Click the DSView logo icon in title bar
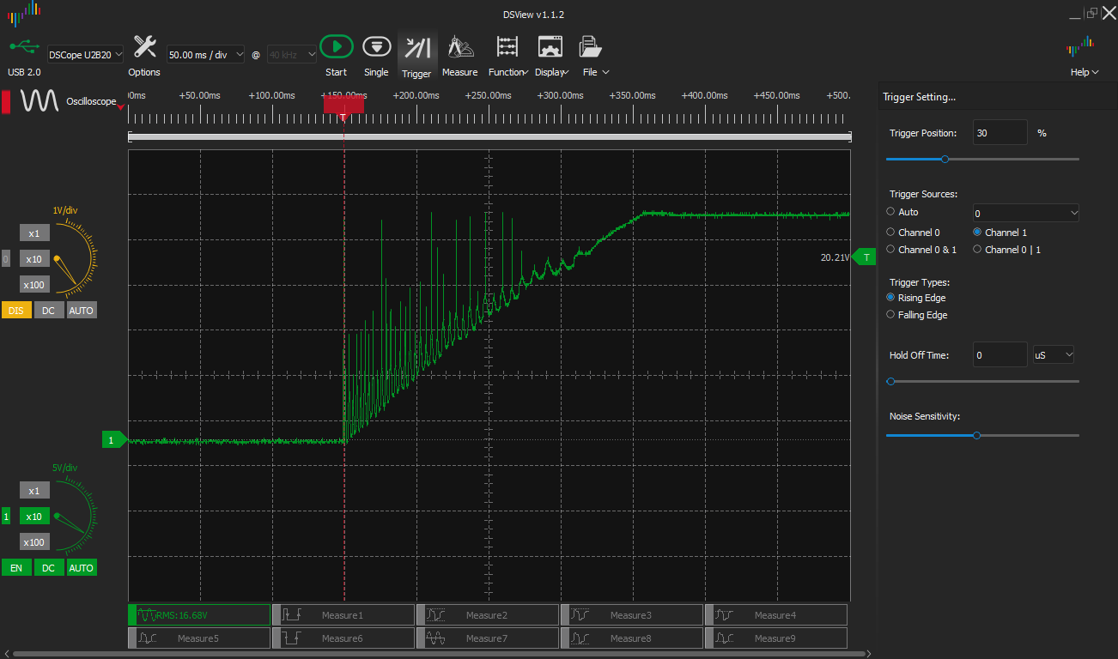The image size is (1118, 659). coord(24,13)
